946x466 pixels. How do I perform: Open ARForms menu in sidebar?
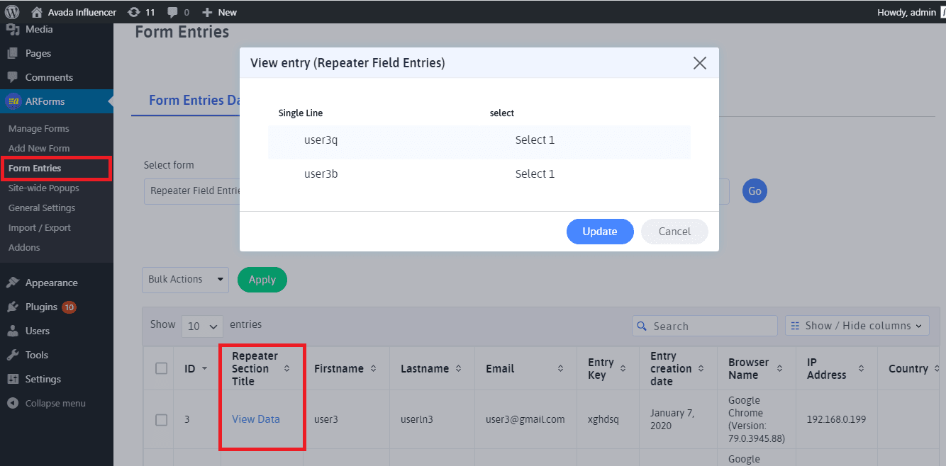[57, 101]
